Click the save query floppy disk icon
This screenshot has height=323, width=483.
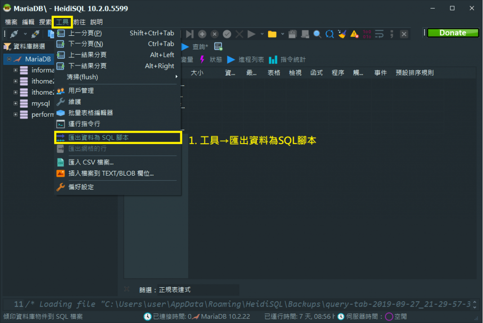(292, 34)
